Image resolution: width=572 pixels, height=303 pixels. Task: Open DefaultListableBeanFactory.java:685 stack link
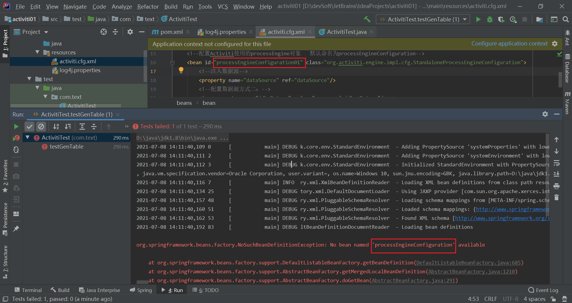(x=468, y=263)
